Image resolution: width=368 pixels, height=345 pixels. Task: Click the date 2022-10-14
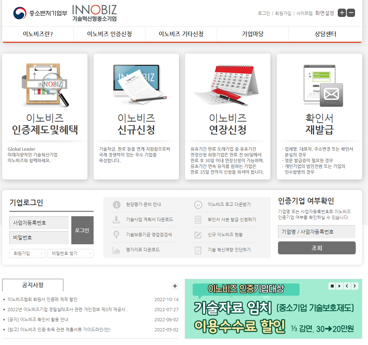click(x=166, y=300)
